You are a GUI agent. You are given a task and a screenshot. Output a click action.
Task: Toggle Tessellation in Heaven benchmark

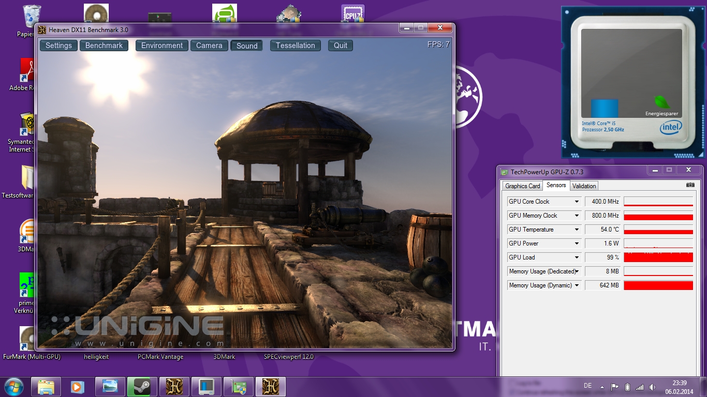click(295, 45)
